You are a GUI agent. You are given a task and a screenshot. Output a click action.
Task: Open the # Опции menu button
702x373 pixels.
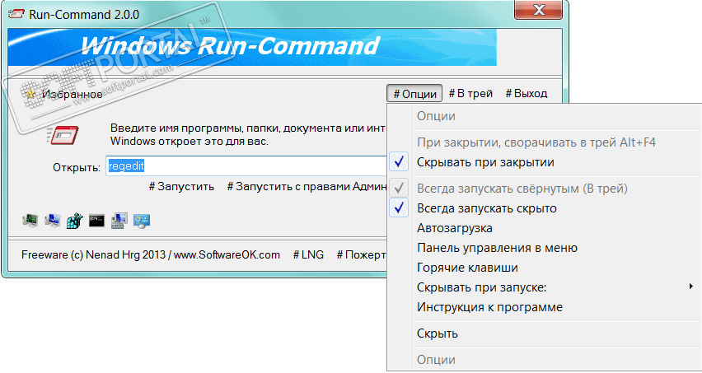click(x=414, y=94)
